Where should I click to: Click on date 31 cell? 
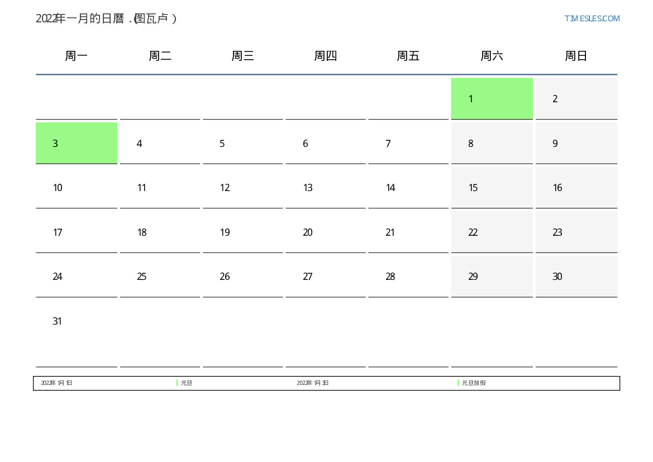[x=77, y=321]
